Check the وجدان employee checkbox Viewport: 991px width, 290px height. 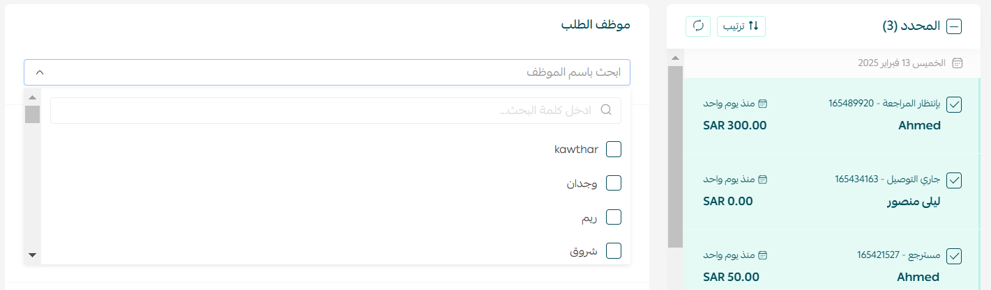tap(614, 183)
